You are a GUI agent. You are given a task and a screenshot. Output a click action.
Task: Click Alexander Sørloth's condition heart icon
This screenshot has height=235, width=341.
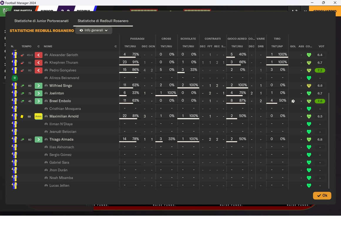[309, 55]
